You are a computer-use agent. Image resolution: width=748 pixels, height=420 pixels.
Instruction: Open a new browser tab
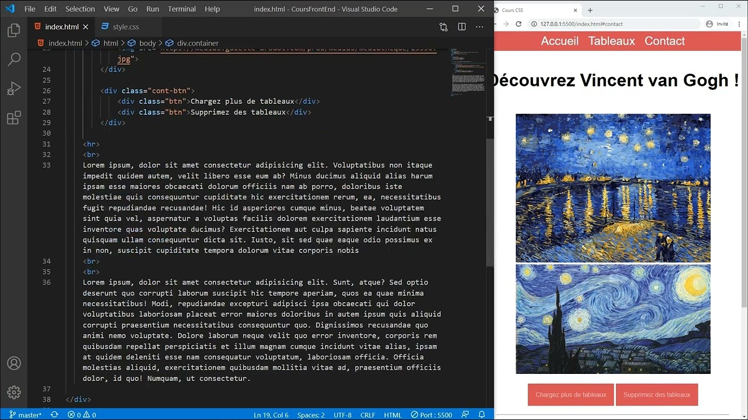coord(590,10)
